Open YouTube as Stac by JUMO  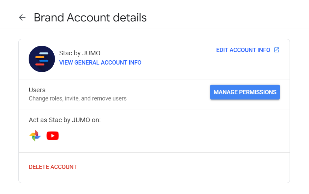click(53, 136)
